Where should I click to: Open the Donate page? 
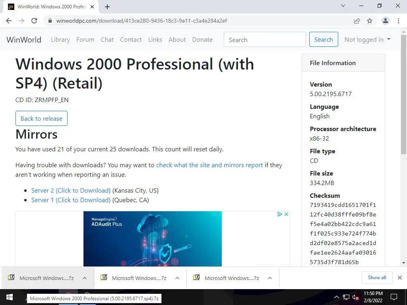click(202, 40)
